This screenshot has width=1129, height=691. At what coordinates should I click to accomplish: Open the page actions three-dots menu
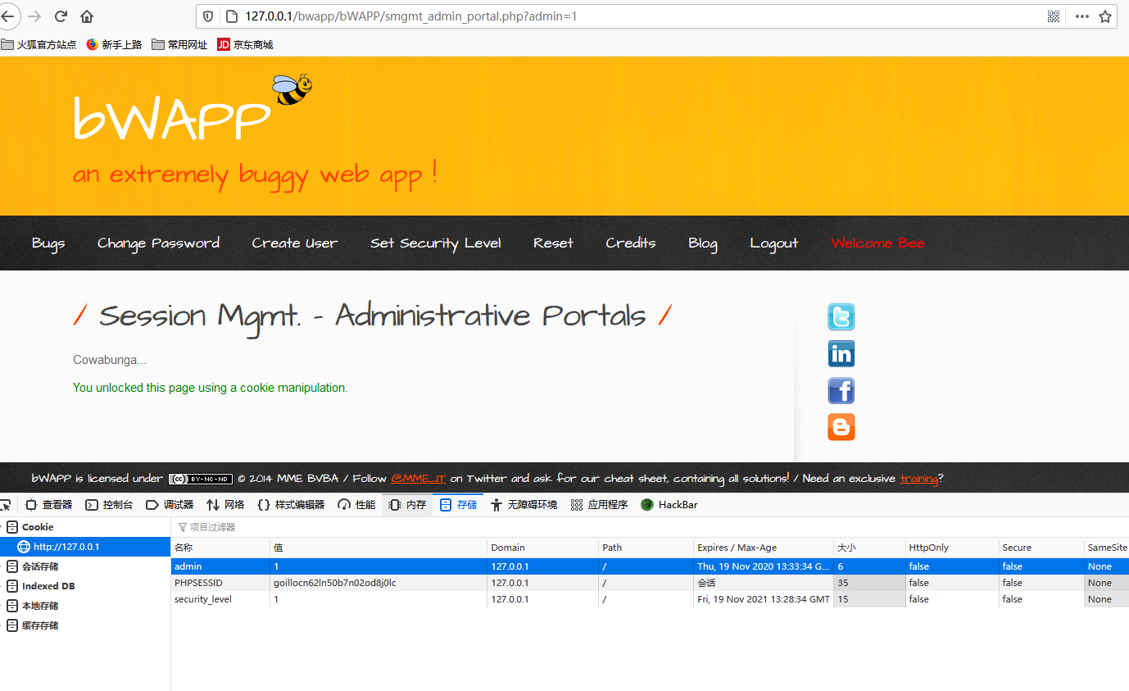[x=1082, y=16]
